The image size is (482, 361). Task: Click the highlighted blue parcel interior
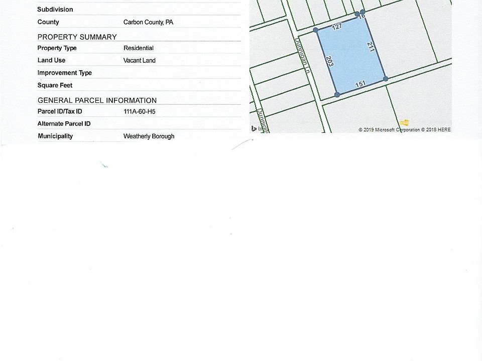pyautogui.click(x=351, y=58)
